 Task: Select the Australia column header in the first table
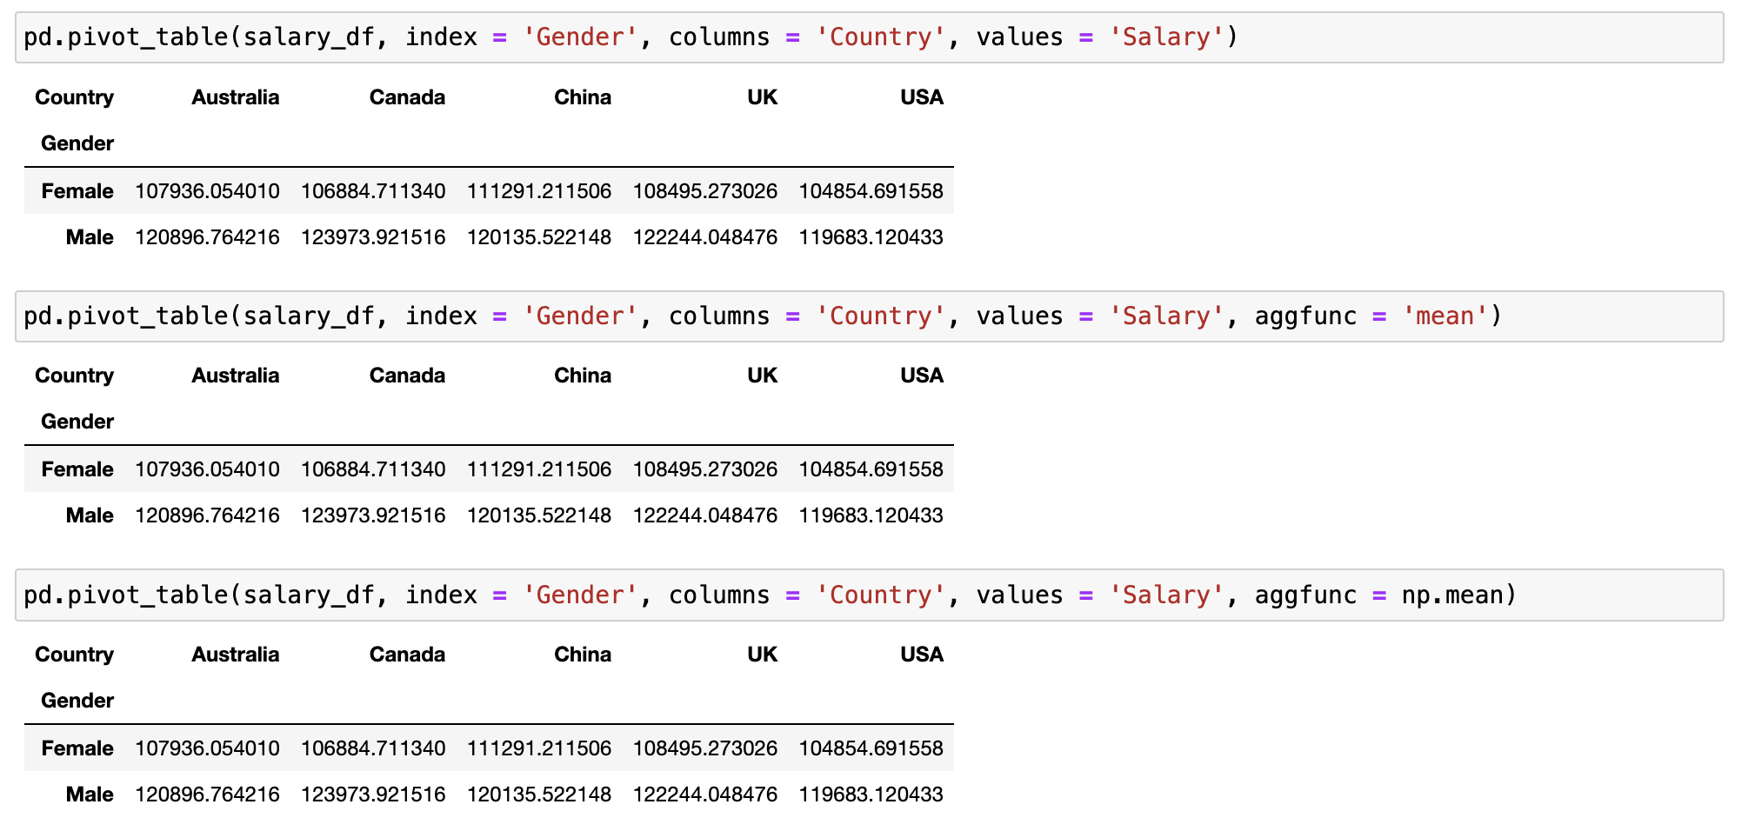click(x=236, y=97)
